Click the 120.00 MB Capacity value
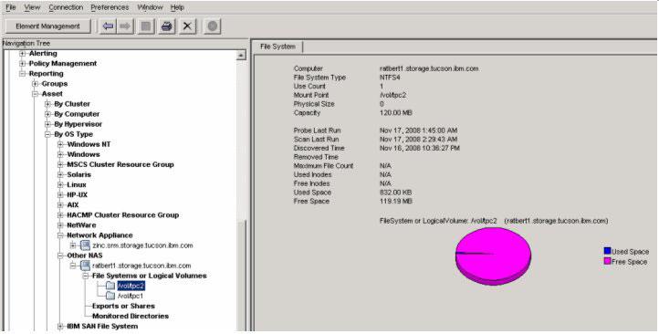This screenshot has width=659, height=334. pyautogui.click(x=395, y=112)
